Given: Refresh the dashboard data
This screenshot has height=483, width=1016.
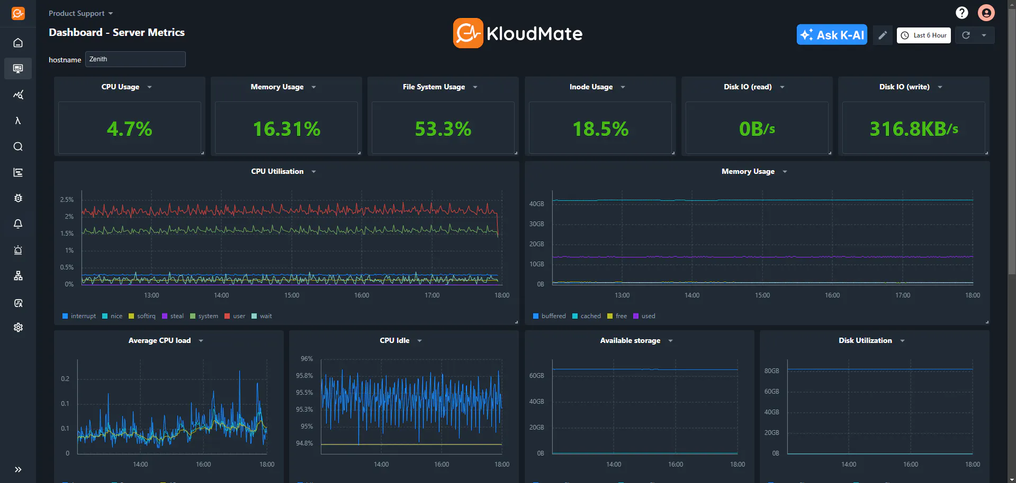Looking at the screenshot, I should click(x=966, y=35).
